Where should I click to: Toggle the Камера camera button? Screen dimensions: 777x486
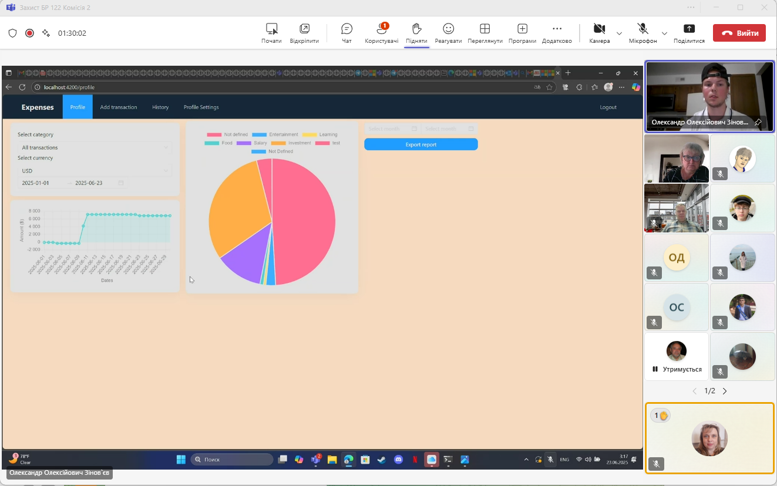[599, 33]
